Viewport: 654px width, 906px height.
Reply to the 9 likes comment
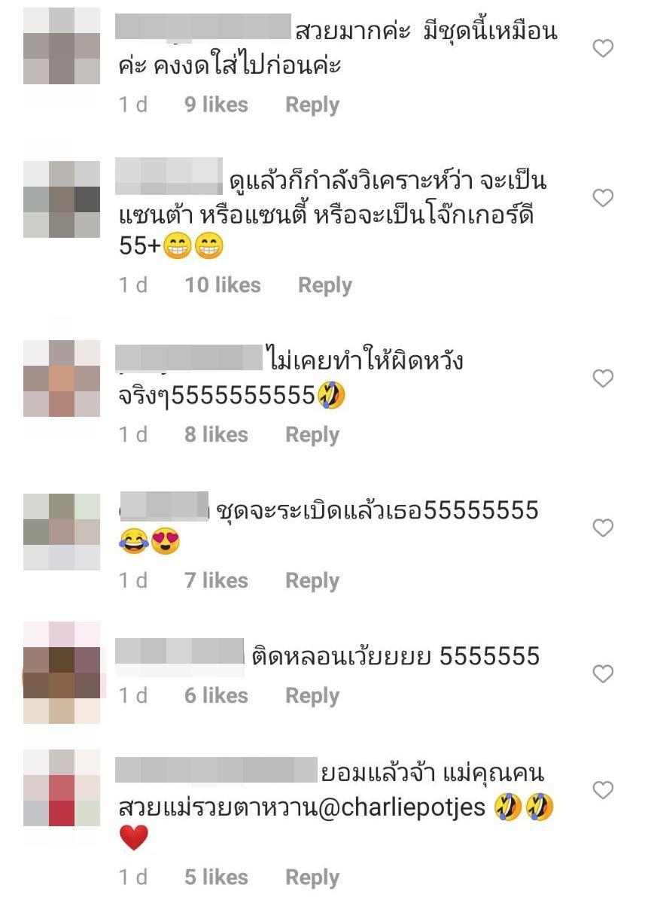(x=312, y=105)
